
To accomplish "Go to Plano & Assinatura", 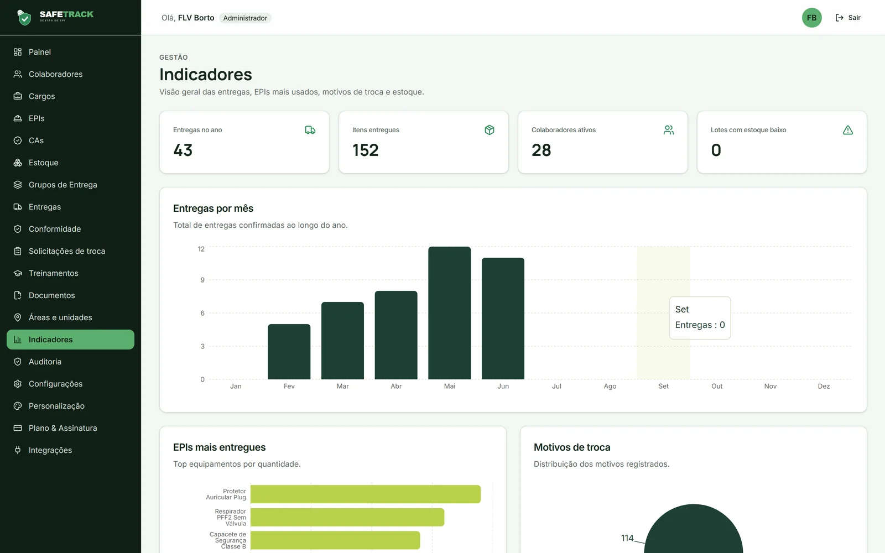I will 70,428.
